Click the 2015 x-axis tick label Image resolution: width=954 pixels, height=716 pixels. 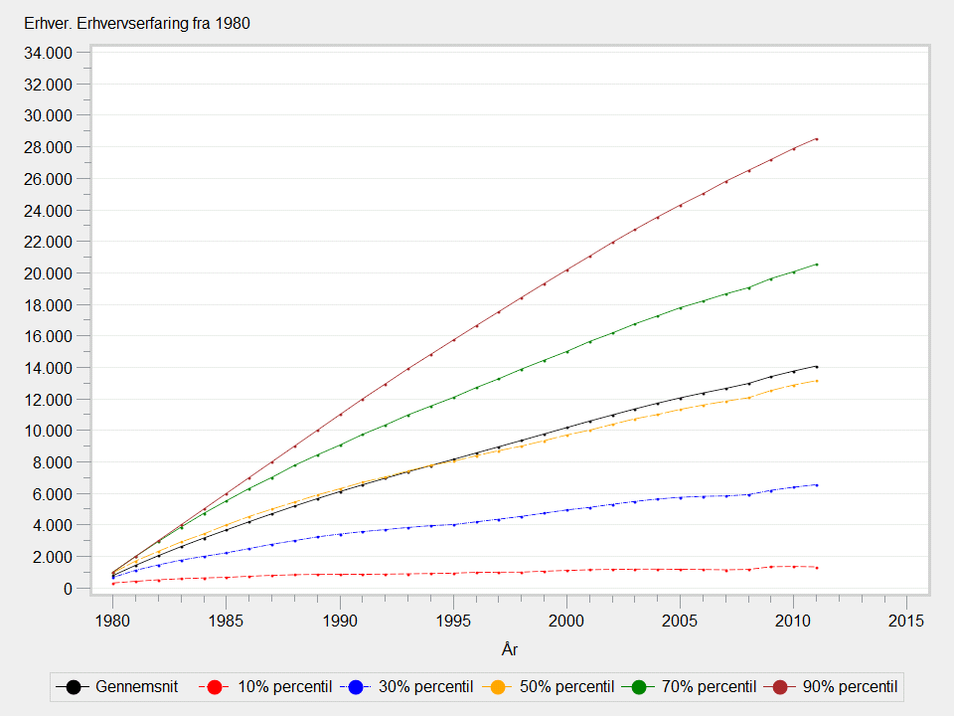(x=906, y=620)
